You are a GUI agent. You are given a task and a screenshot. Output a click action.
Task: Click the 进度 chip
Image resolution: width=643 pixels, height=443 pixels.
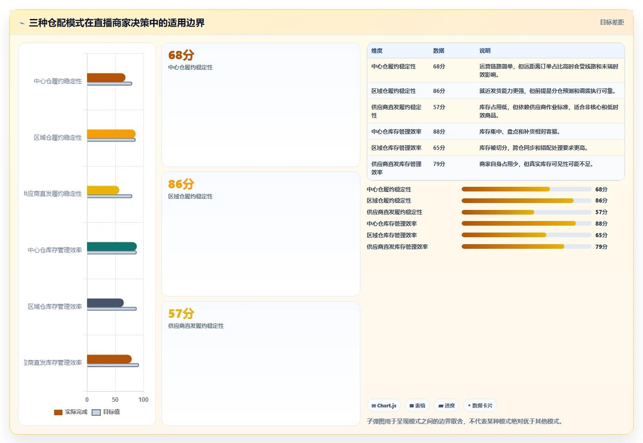(x=447, y=406)
